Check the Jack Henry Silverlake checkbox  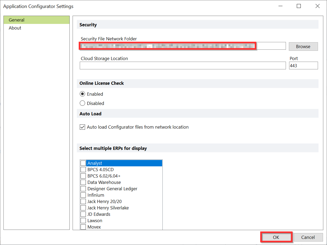83,208
